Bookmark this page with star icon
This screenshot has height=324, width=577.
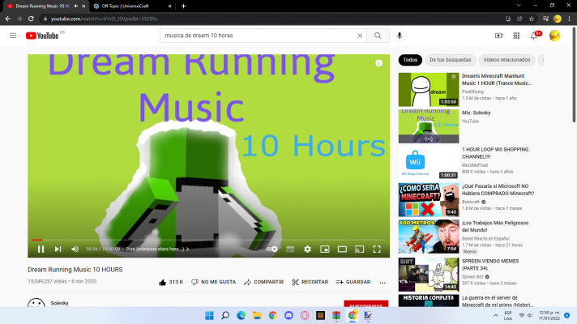coord(532,19)
